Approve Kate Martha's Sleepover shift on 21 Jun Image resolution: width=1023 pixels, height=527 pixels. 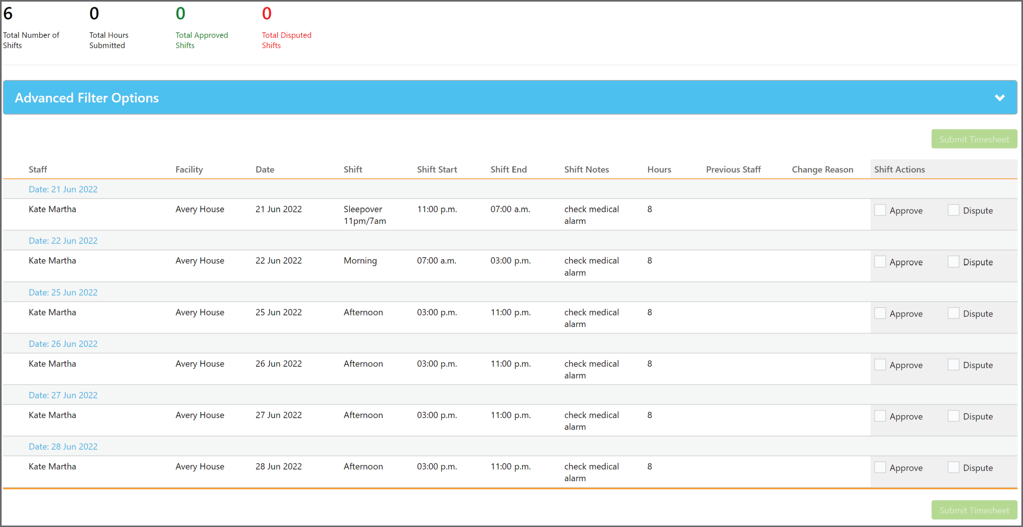coord(880,209)
